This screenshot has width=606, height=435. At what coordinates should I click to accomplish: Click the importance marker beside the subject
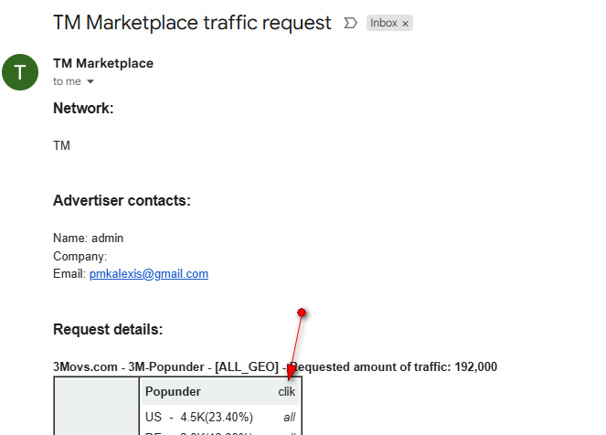click(x=349, y=23)
